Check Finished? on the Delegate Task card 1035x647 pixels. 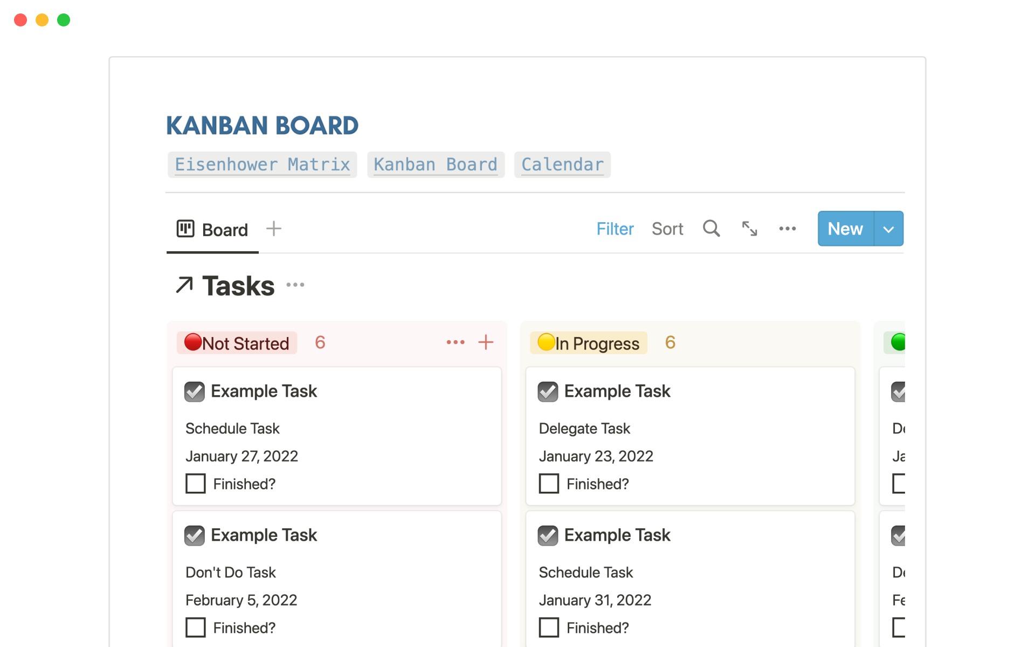pyautogui.click(x=549, y=484)
